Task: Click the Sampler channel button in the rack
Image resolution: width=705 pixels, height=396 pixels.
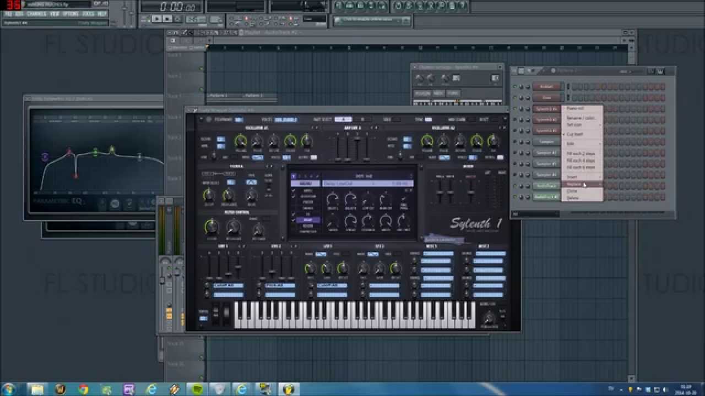Action: pyautogui.click(x=546, y=141)
